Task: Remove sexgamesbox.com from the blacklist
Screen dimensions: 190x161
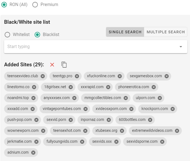Action: [167, 76]
